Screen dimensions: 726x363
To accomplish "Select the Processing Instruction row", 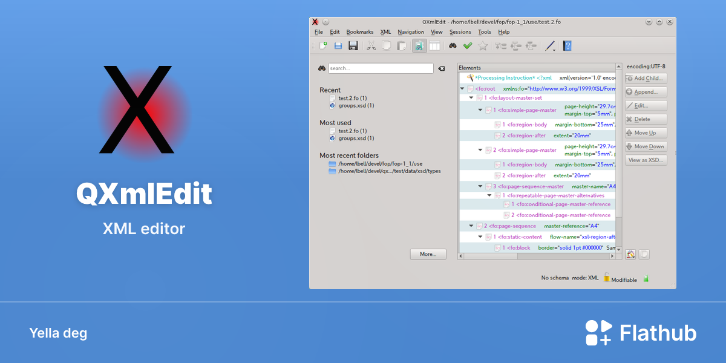I will coord(537,78).
